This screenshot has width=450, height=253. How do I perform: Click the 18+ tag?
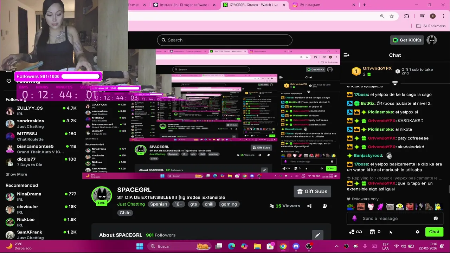tap(179, 204)
